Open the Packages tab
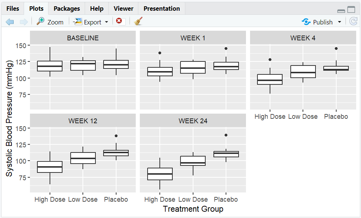The height and width of the screenshot is (218, 361). tap(66, 8)
